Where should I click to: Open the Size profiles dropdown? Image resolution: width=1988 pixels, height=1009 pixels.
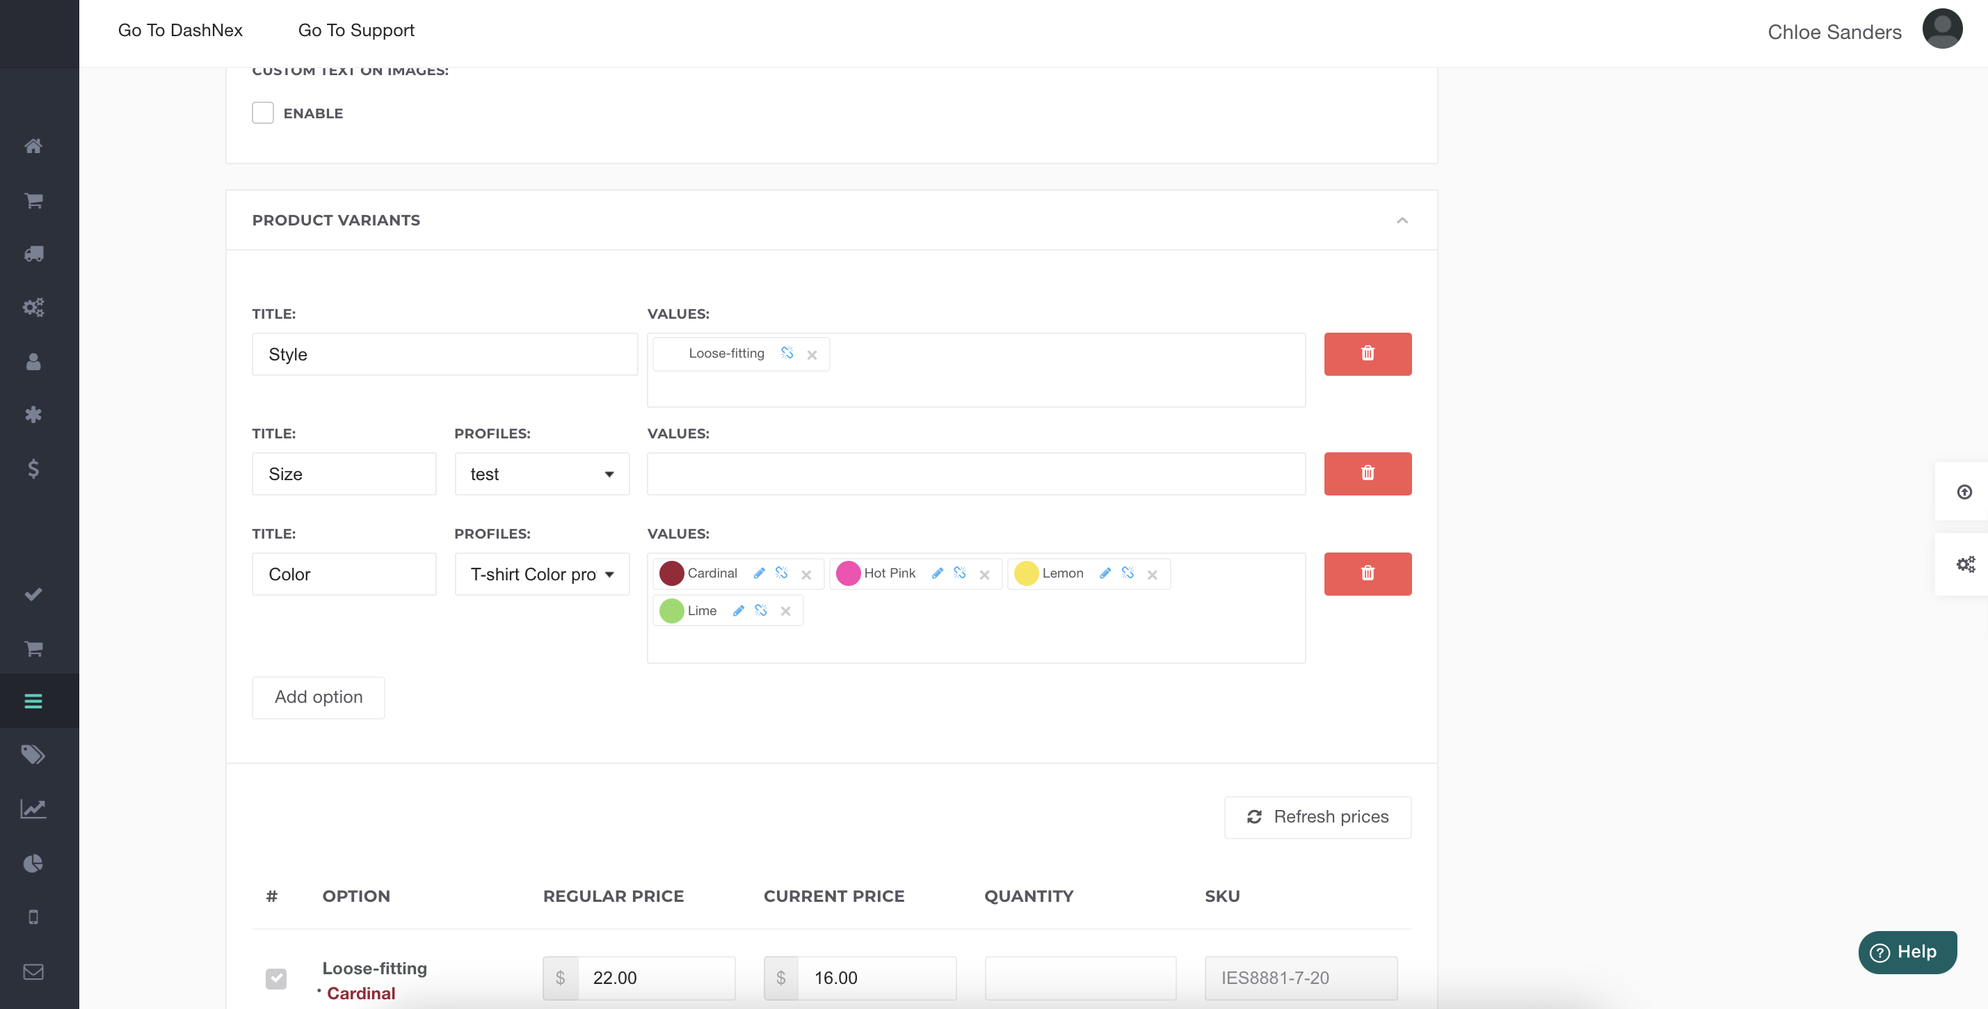[x=542, y=474]
